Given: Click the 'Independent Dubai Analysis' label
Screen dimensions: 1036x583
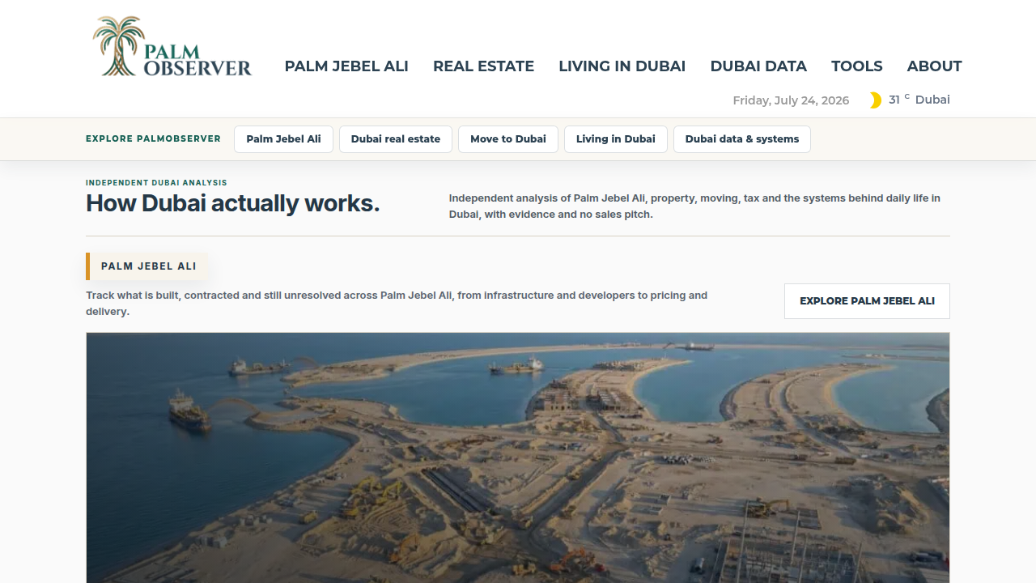Looking at the screenshot, I should click(156, 183).
